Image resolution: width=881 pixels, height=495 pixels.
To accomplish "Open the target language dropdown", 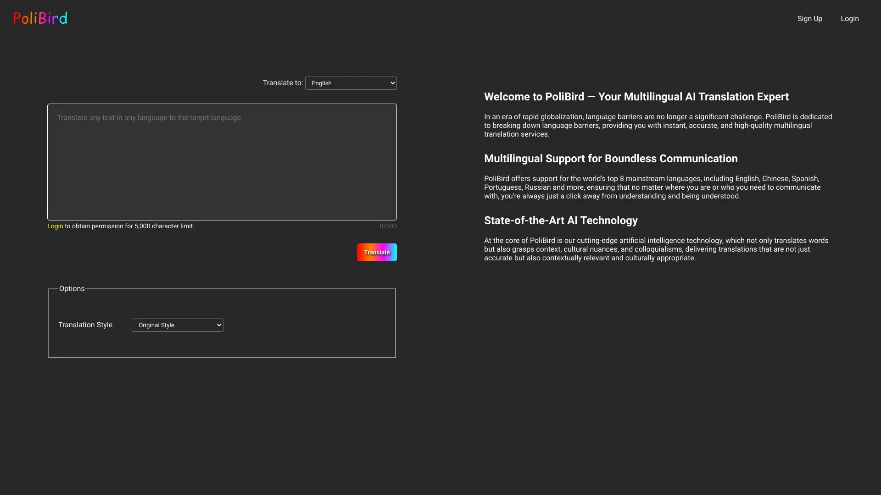I will click(x=351, y=83).
